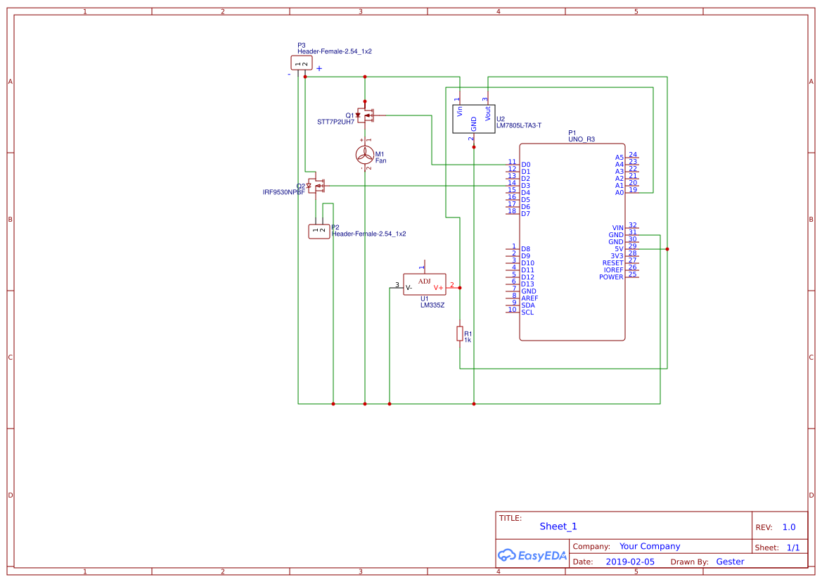This screenshot has width=822, height=582.
Task: Select the IRF9530NPBF transistor Q2 symbol
Action: (318, 186)
